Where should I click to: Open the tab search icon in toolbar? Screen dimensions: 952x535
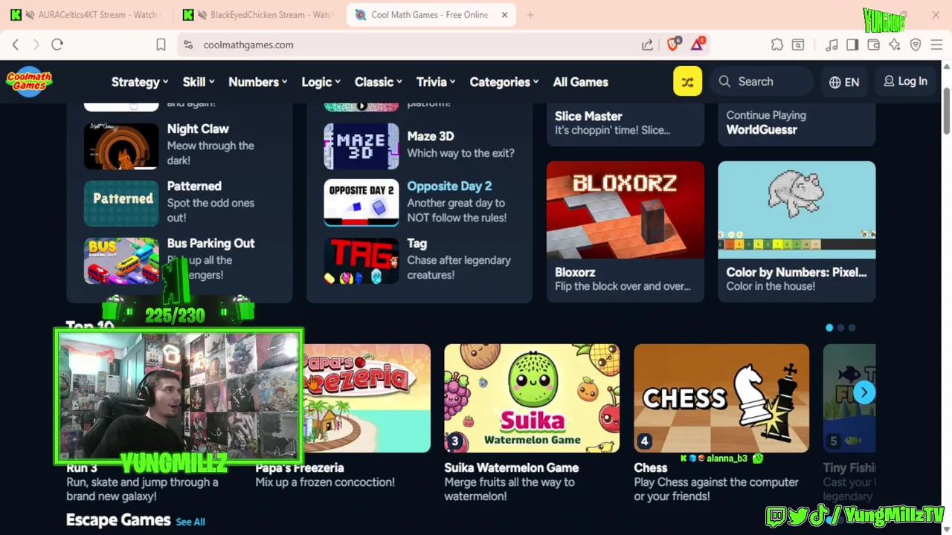[798, 45]
